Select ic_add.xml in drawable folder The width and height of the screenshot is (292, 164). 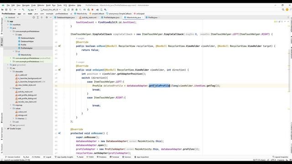coord(21,75)
